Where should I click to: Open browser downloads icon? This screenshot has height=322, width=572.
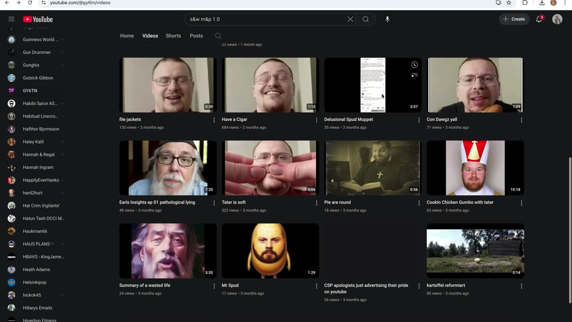tap(542, 3)
